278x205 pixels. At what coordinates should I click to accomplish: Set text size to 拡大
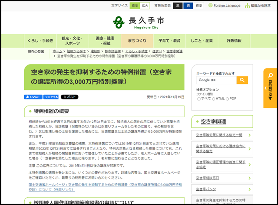(x=145, y=6)
